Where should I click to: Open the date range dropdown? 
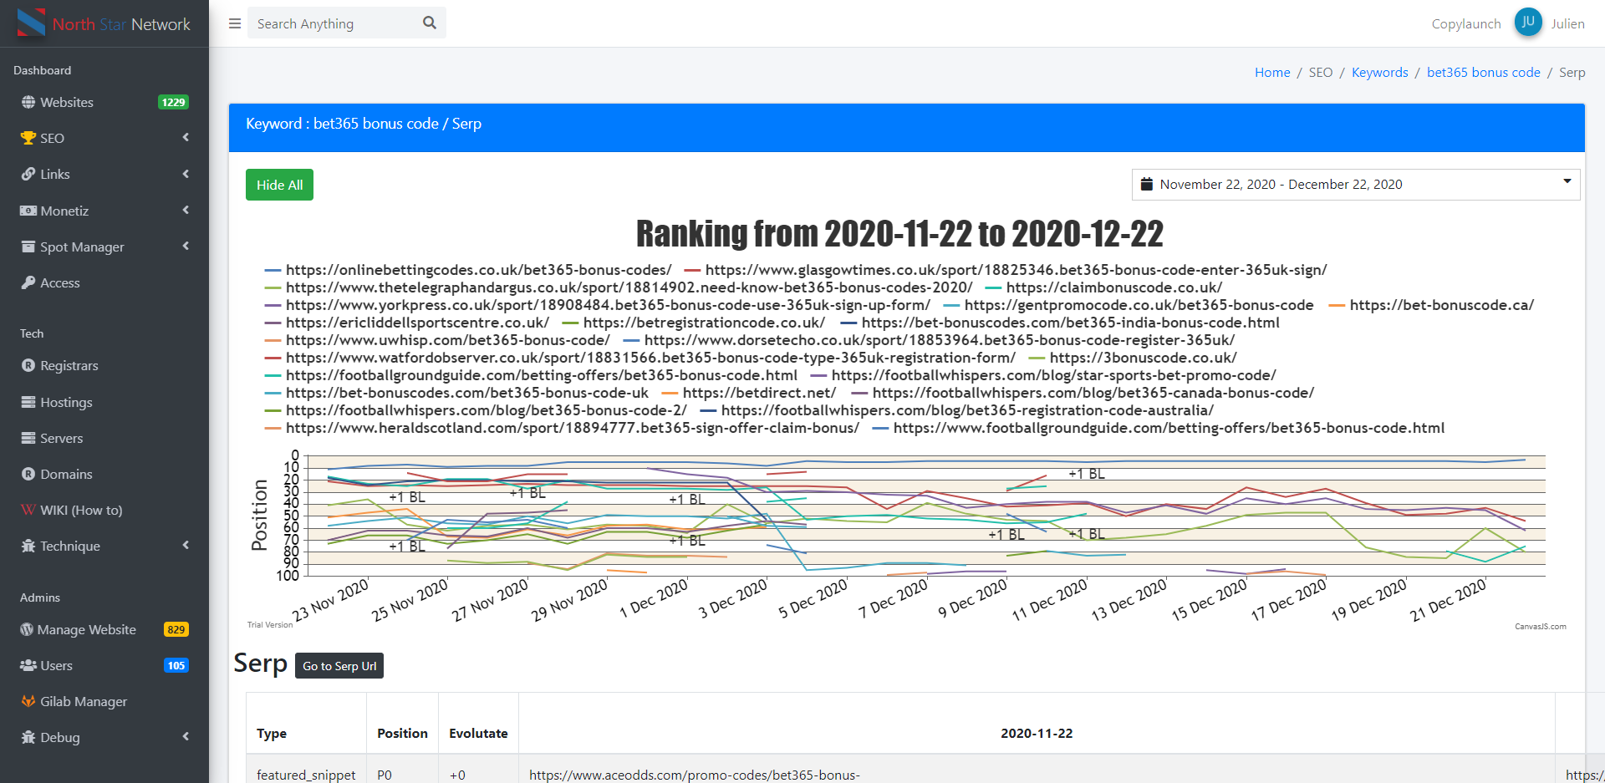1355,185
